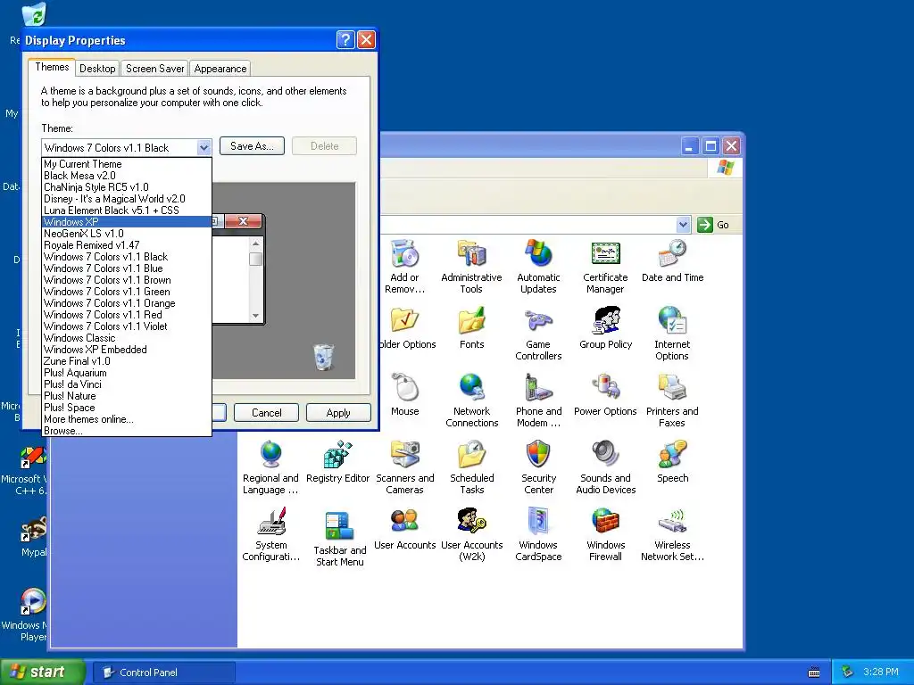The height and width of the screenshot is (685, 914).
Task: Select Disney - It's a Magical World v2.0
Action: [127, 199]
